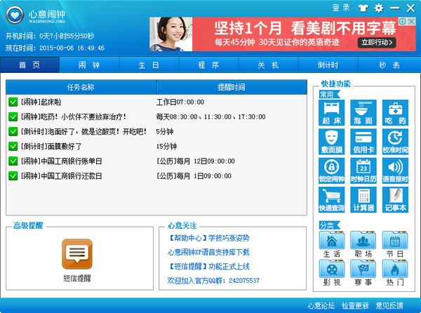Launch the 计算器 calculator icon
Screen dimensions: 421x313
[x=363, y=198]
